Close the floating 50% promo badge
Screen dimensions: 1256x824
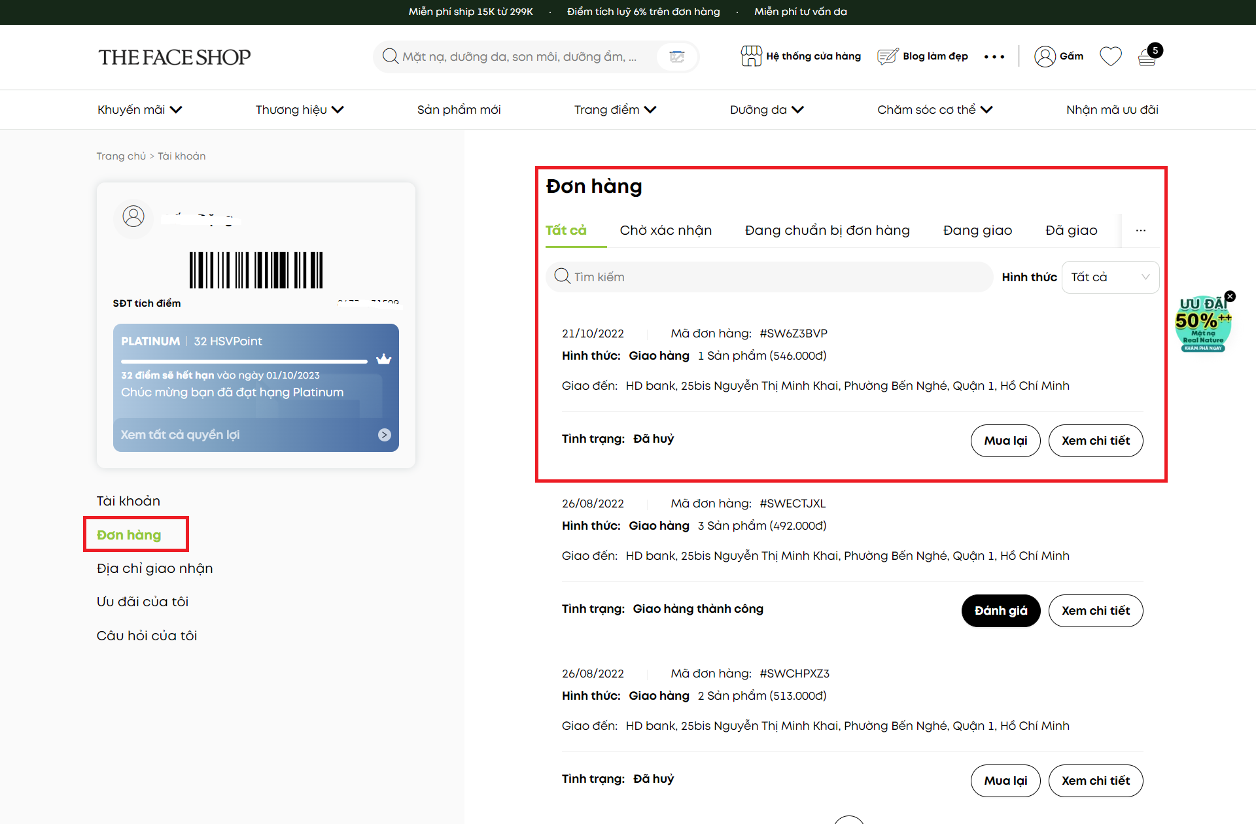tap(1230, 296)
